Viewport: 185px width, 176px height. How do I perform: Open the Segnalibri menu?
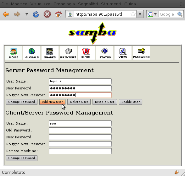pos(88,4)
